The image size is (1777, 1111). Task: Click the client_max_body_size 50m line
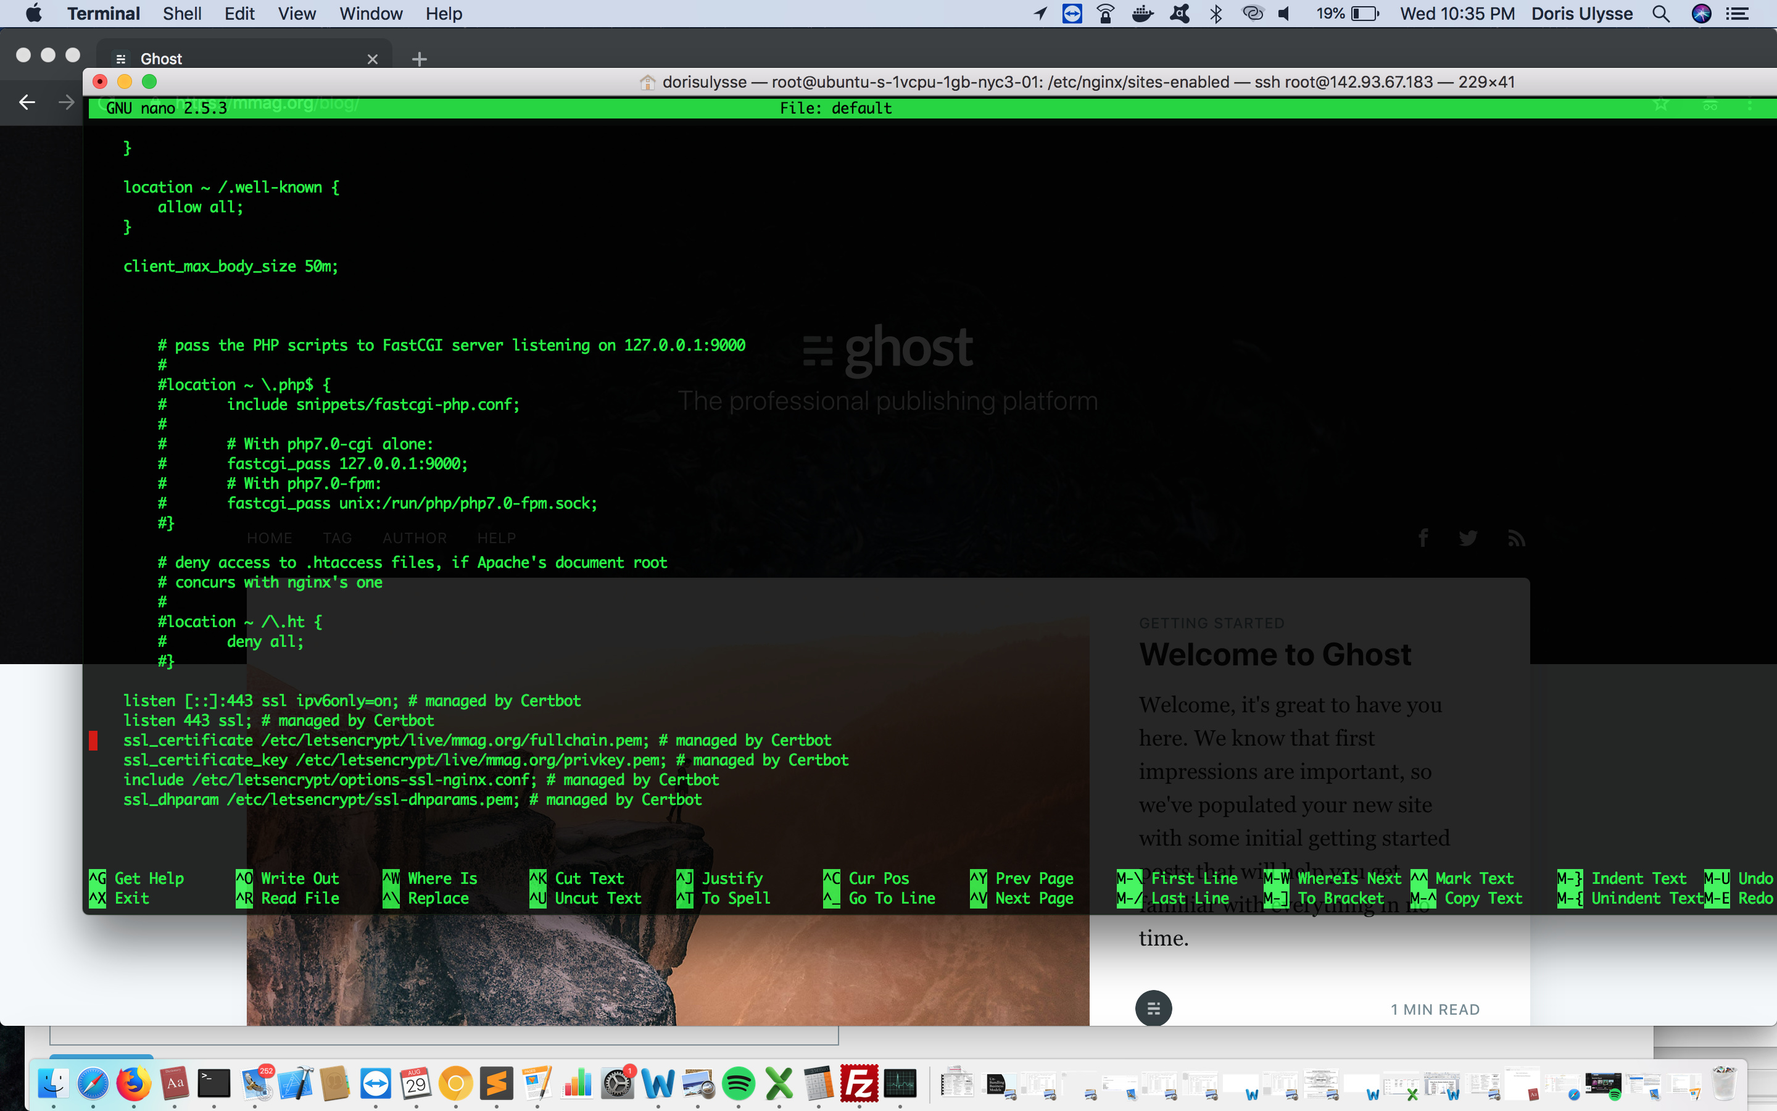pos(231,266)
